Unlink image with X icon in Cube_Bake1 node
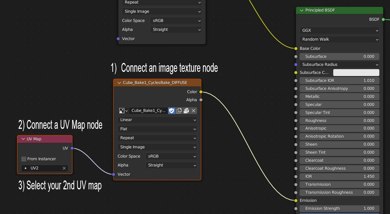The image size is (390, 214). coord(194,111)
